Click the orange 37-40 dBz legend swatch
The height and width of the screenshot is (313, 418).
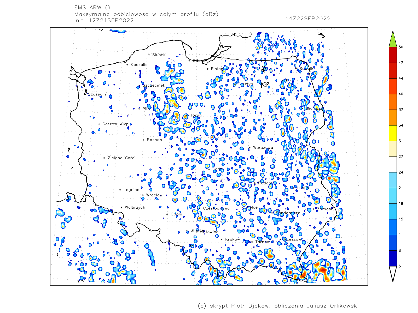pos(393,102)
